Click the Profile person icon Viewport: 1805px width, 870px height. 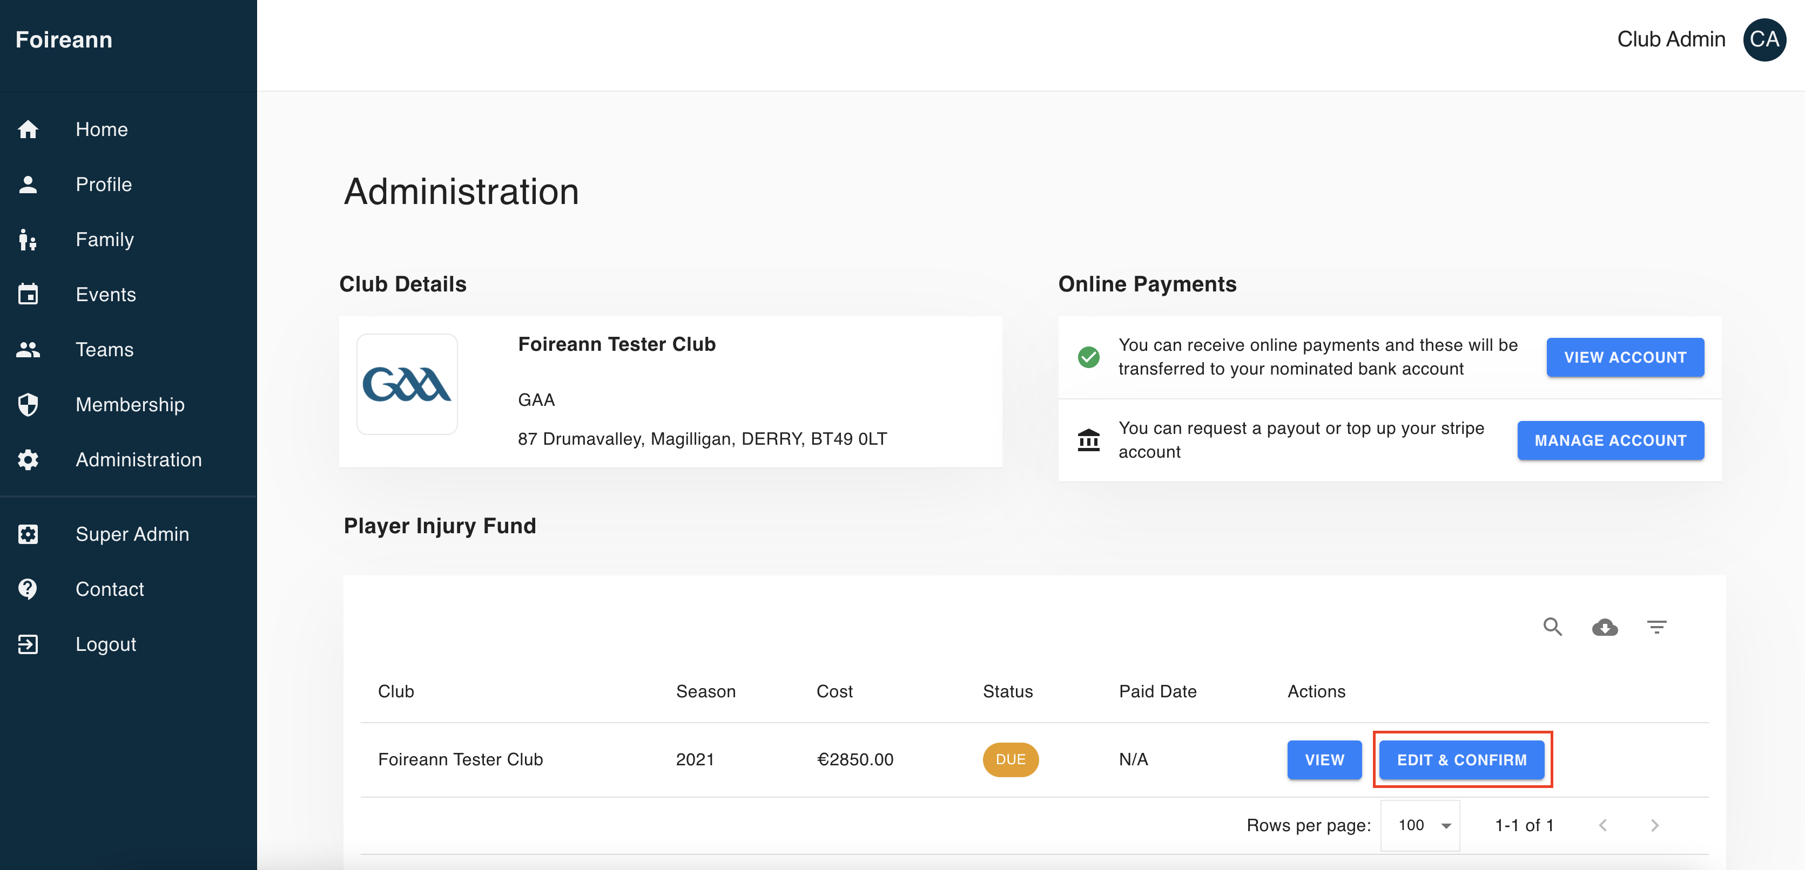(x=29, y=184)
